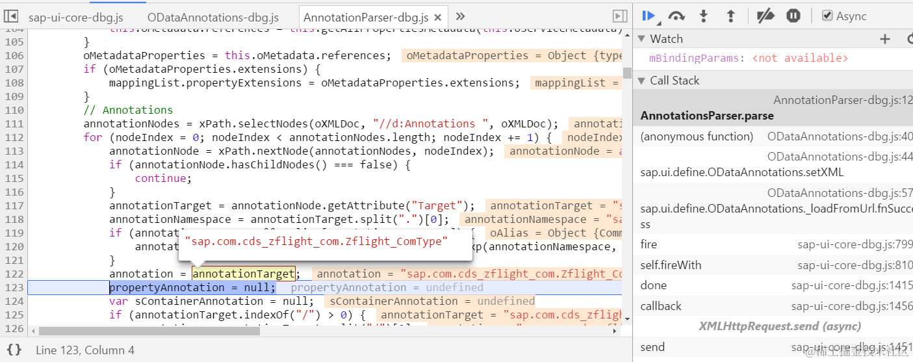
Task: Toggle the debugger sidebar panel icon
Action: click(x=621, y=16)
